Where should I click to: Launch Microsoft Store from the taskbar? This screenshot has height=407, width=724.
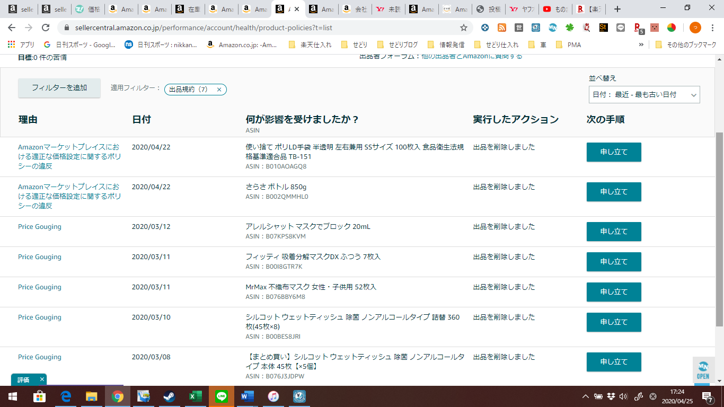(39, 396)
